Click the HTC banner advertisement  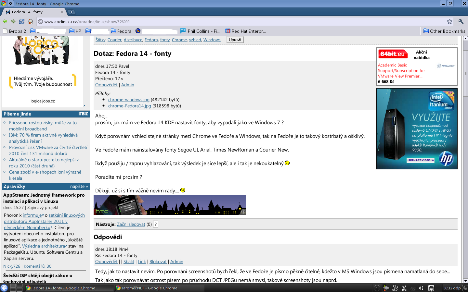[170, 205]
